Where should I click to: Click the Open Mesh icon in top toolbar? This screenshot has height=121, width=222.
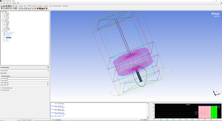(x=8, y=6)
